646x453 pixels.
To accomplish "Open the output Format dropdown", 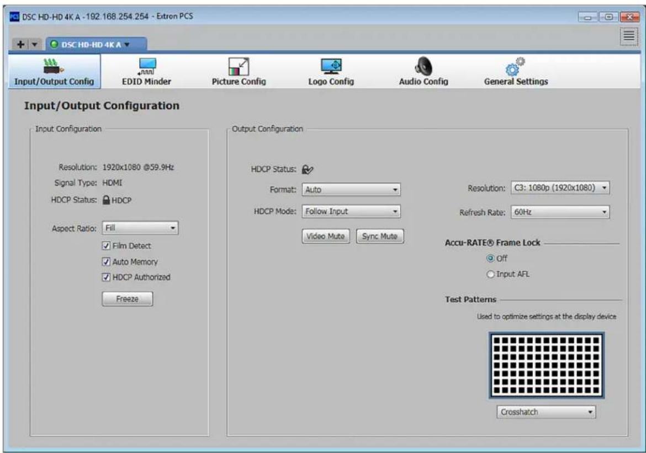I will [x=351, y=189].
